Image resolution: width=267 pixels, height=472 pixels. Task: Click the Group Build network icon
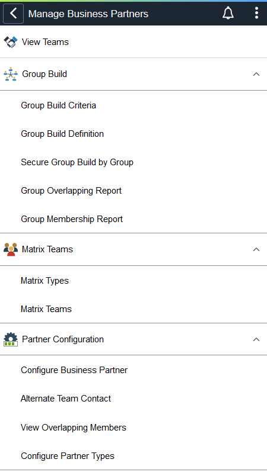(x=11, y=74)
